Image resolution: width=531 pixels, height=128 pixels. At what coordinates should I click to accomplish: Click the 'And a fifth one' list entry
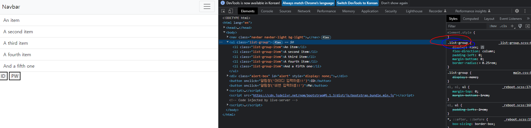click(x=109, y=66)
